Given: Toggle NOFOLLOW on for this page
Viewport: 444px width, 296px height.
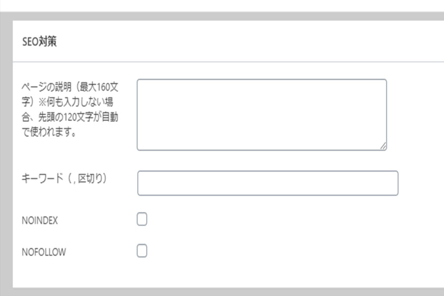Looking at the screenshot, I should (x=141, y=250).
